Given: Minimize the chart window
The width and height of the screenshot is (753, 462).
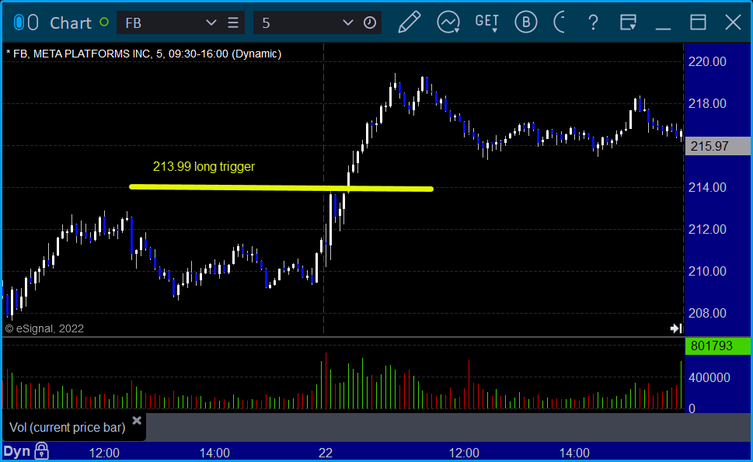Looking at the screenshot, I should pos(663,29).
